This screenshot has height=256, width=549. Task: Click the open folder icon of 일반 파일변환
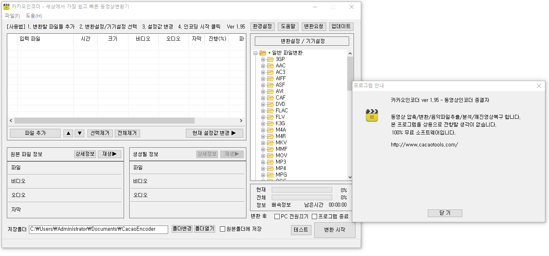pyautogui.click(x=263, y=53)
